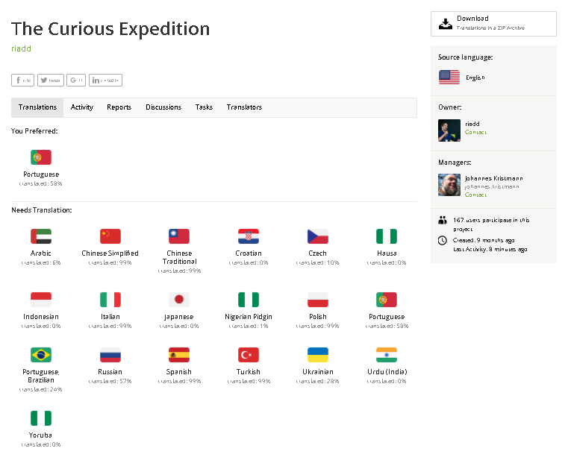The width and height of the screenshot is (568, 460).
Task: Share via the LinkedIn button
Action: pyautogui.click(x=105, y=80)
